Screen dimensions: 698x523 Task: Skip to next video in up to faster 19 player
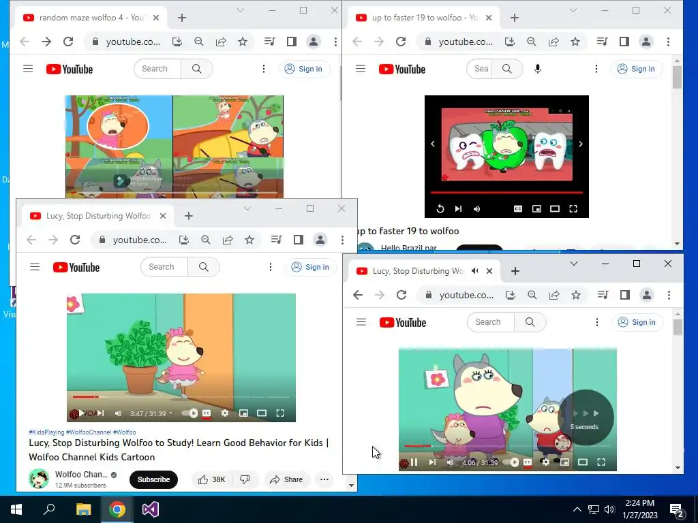click(458, 208)
